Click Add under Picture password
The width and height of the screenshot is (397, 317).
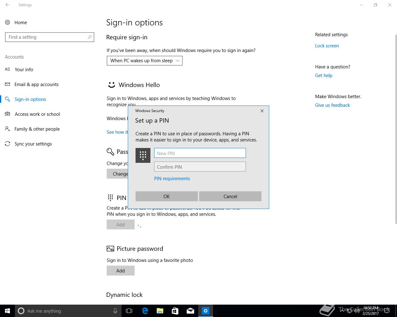pos(121,271)
